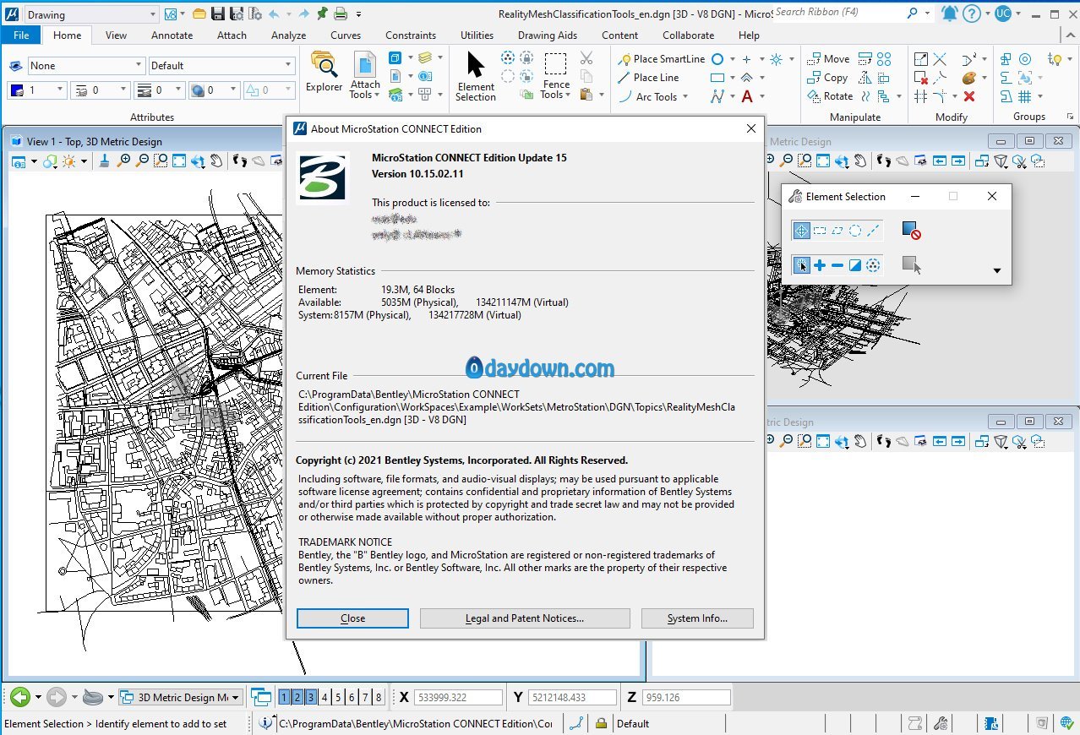This screenshot has width=1080, height=735.
Task: Open the line style dropdown showing 0
Action: click(101, 90)
